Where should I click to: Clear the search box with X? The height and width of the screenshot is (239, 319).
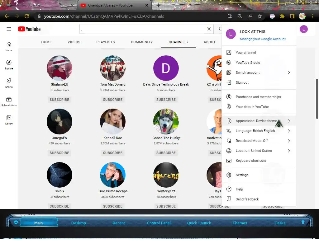[209, 29]
